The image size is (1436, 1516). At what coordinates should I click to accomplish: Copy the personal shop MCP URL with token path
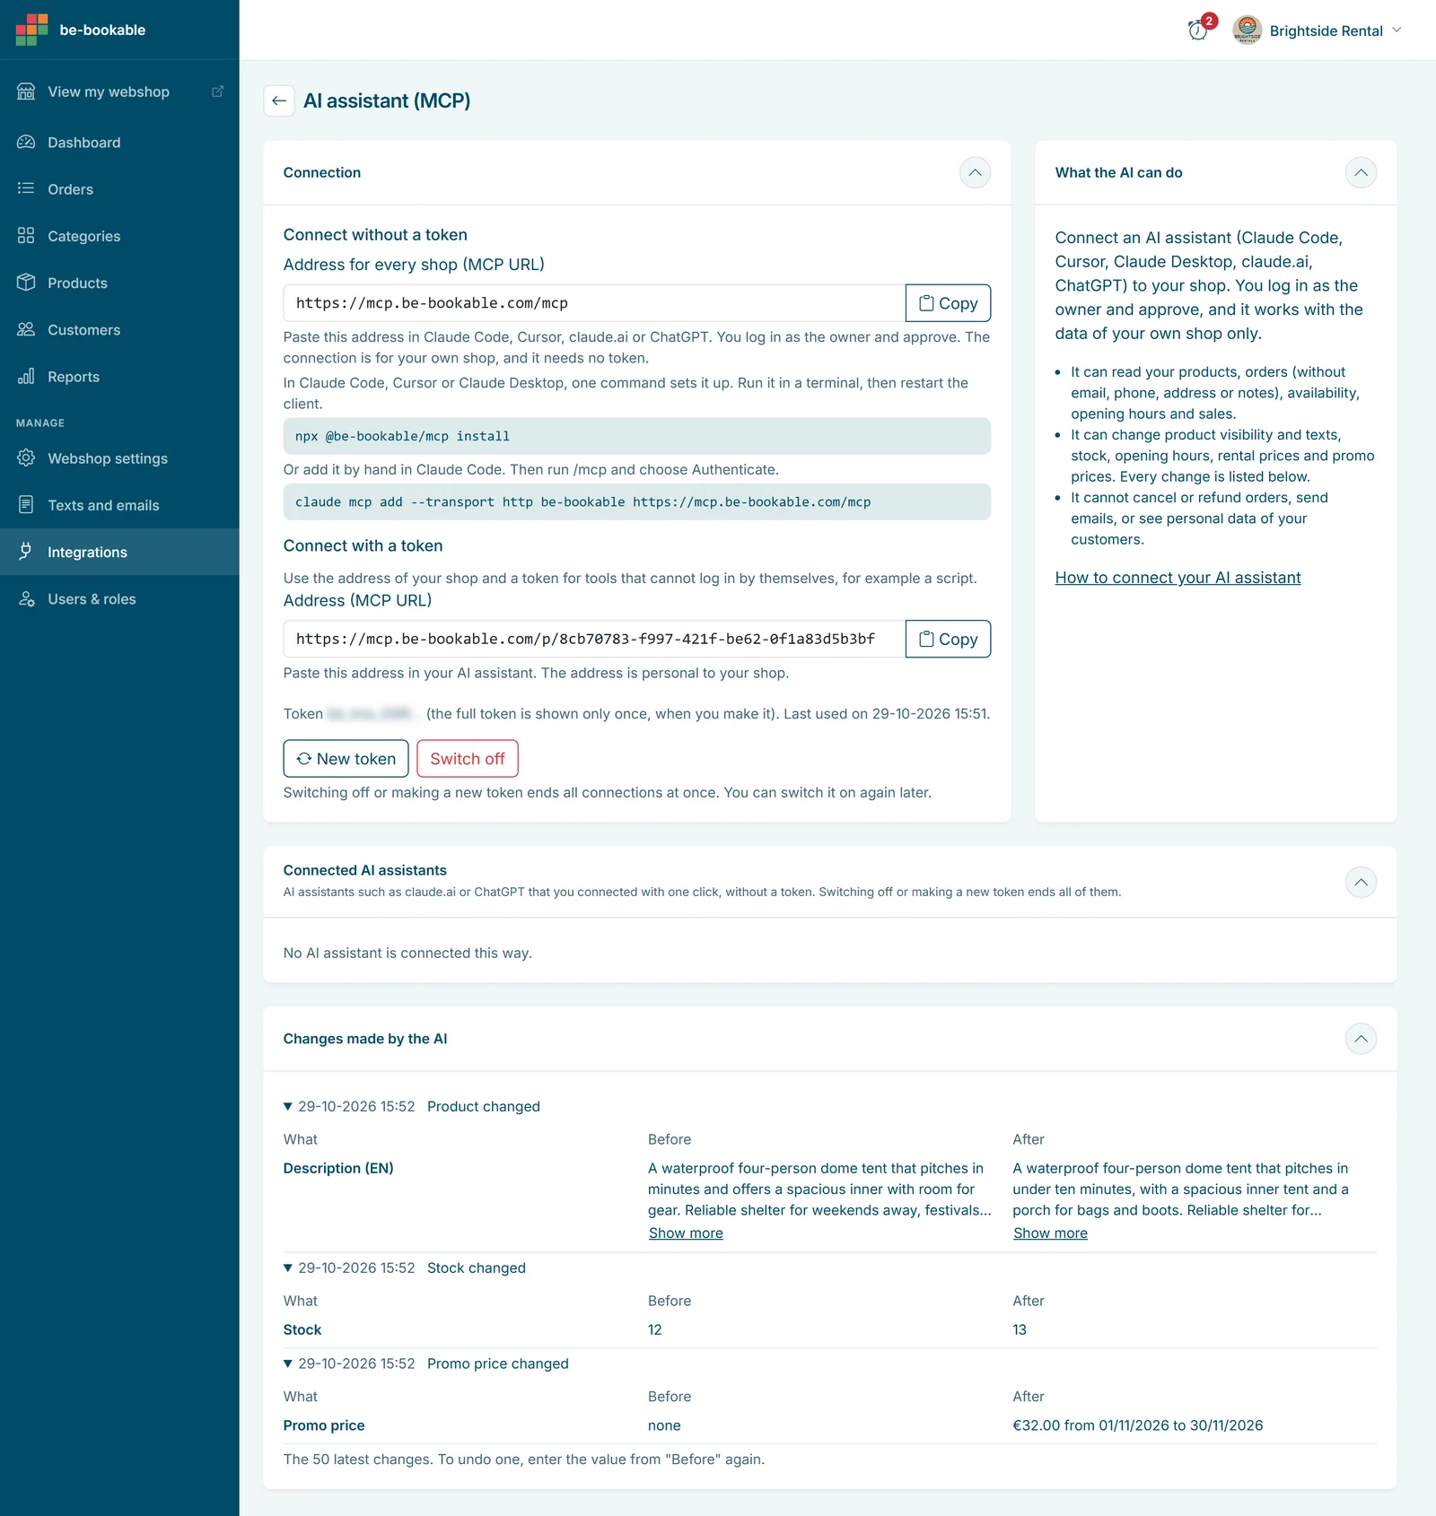click(x=948, y=639)
